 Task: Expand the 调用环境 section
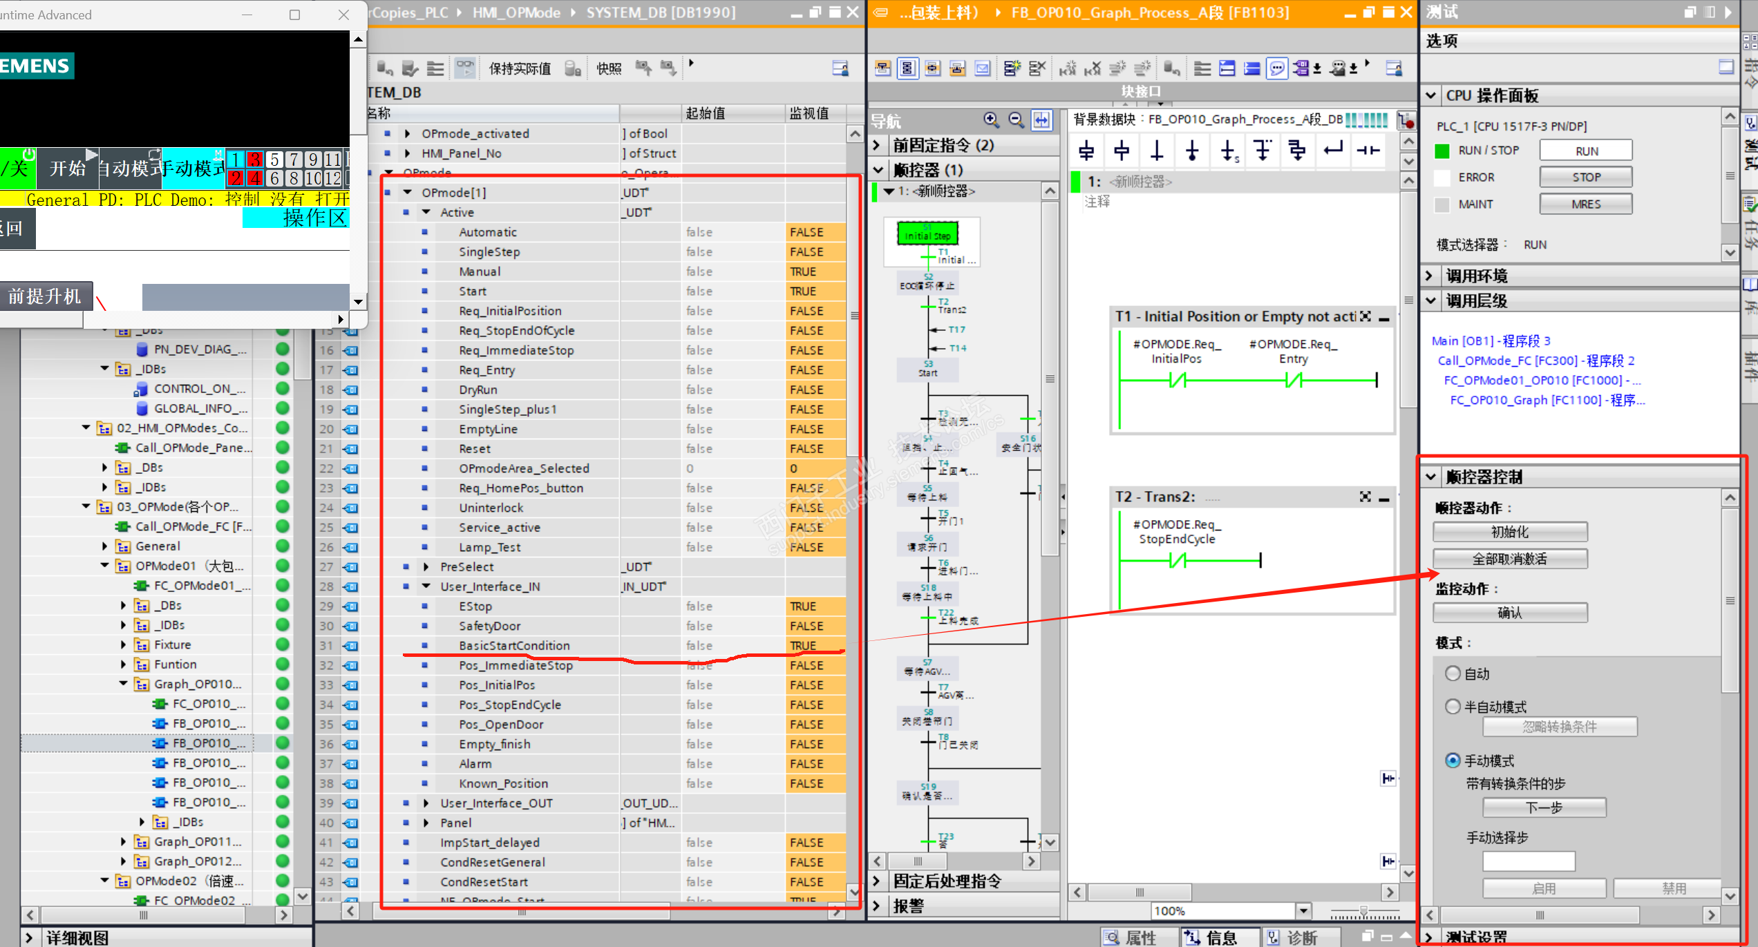pyautogui.click(x=1430, y=276)
